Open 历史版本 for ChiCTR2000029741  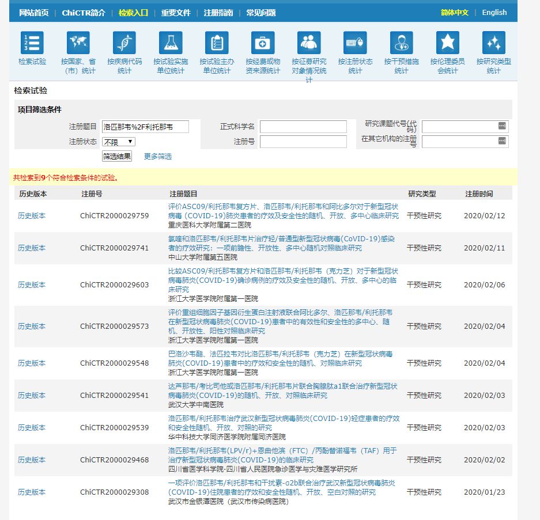click(x=31, y=248)
